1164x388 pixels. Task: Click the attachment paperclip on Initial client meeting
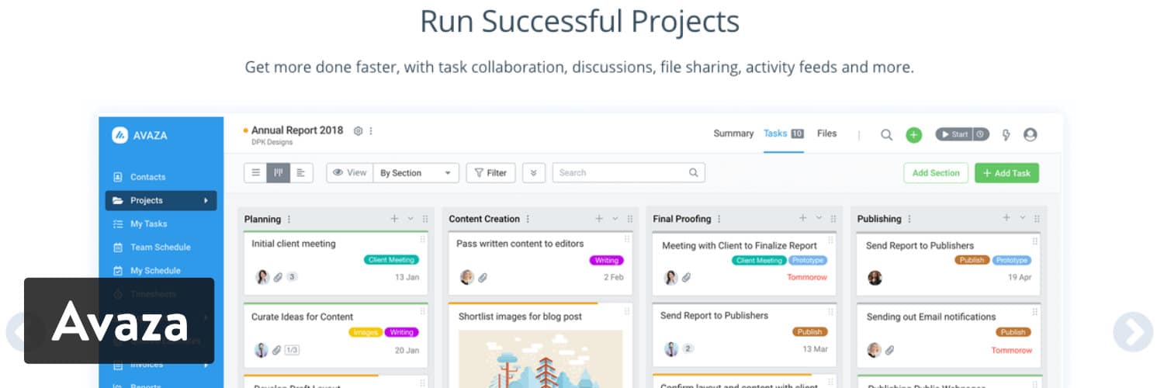tap(277, 277)
